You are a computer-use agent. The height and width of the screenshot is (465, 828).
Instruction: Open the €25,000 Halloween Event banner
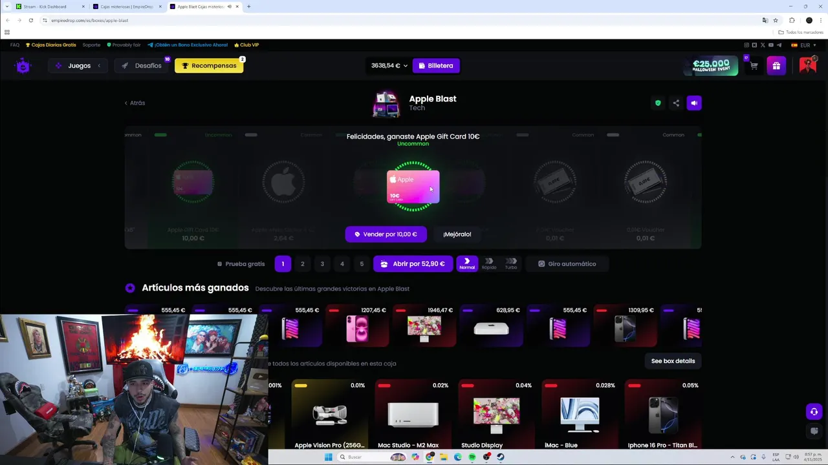[711, 65]
